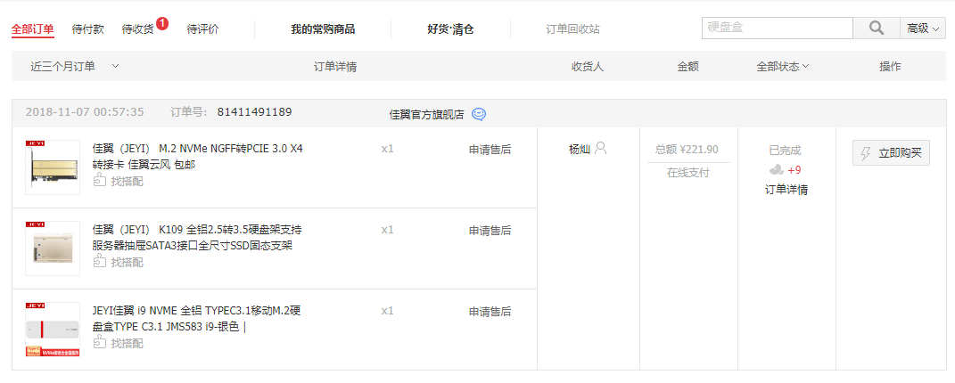Open chat with 佳翼官方旗舰店 via the smiley icon
Screen dimensions: 955x383
(480, 114)
